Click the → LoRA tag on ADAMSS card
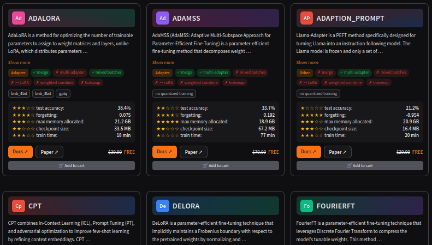This screenshot has width=432, height=245. click(x=164, y=82)
